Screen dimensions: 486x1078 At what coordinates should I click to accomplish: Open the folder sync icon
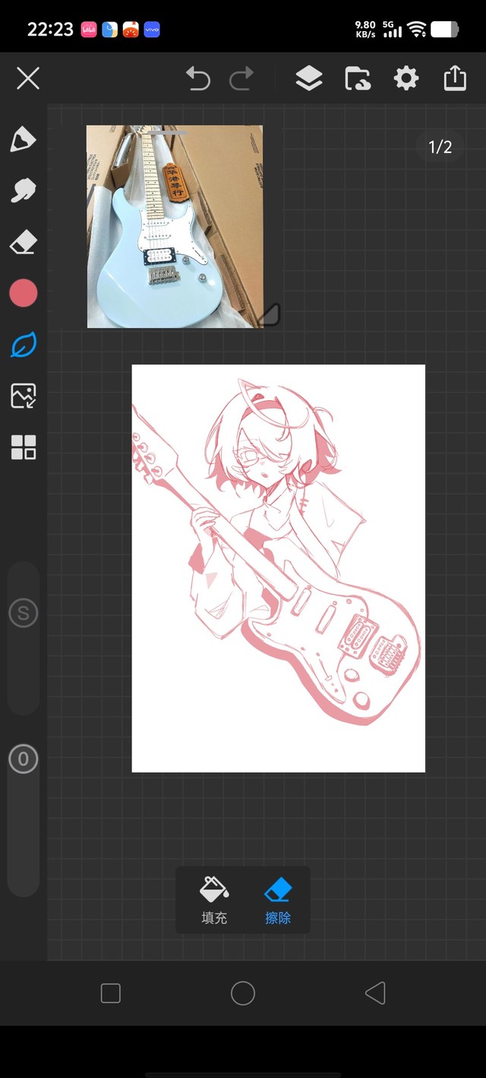click(x=357, y=78)
